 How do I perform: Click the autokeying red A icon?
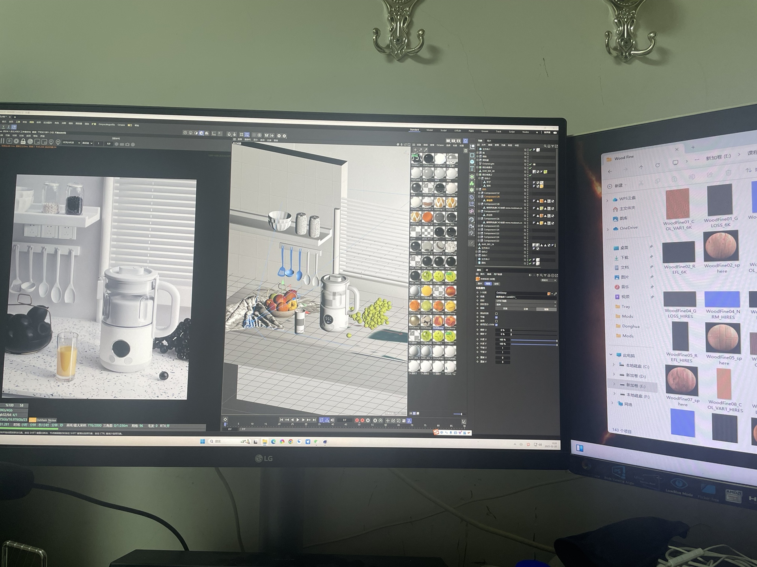(362, 420)
